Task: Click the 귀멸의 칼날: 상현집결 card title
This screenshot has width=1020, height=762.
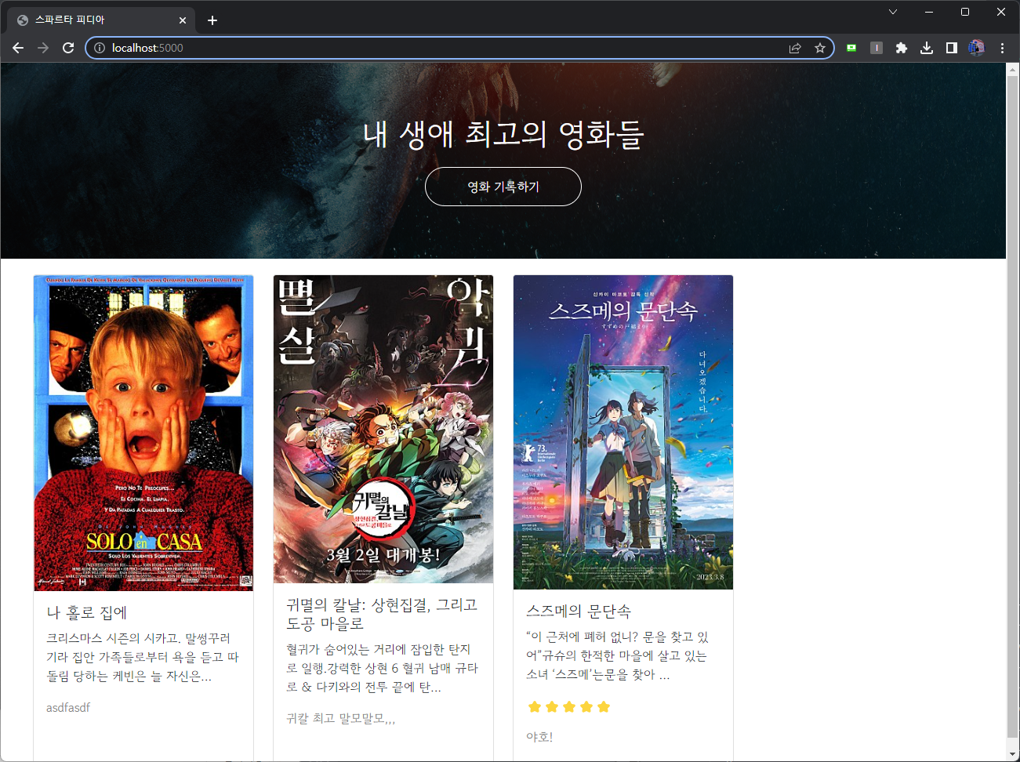Action: [382, 615]
